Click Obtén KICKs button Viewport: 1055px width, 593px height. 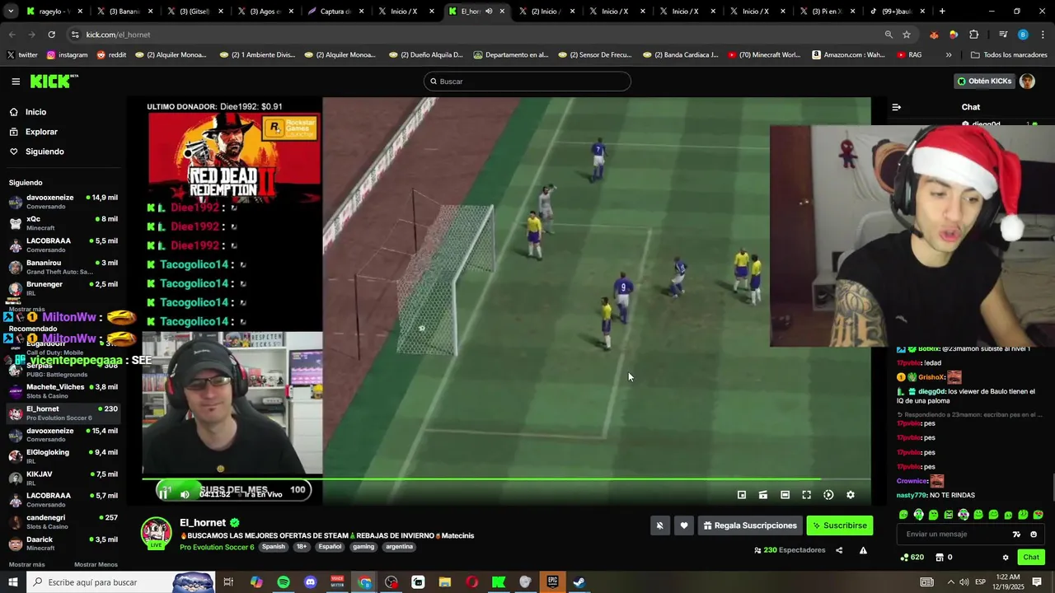point(984,81)
